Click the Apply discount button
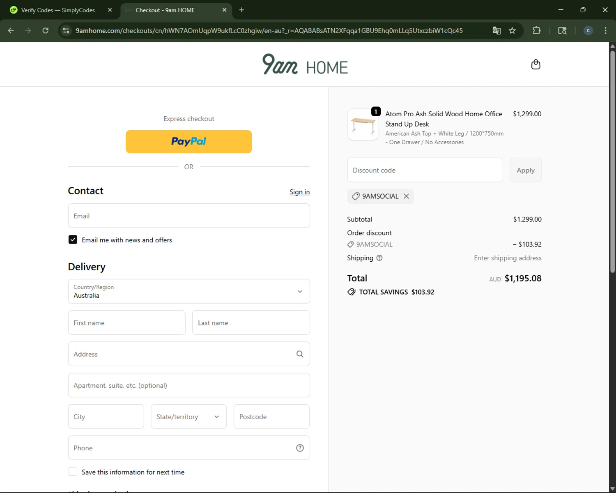The height and width of the screenshot is (493, 616). click(x=526, y=170)
